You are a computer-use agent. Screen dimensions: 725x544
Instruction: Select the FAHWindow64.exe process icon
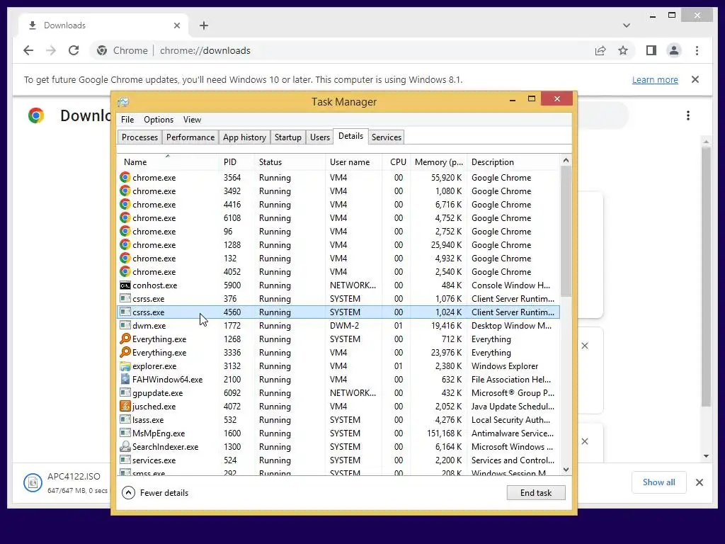point(125,380)
